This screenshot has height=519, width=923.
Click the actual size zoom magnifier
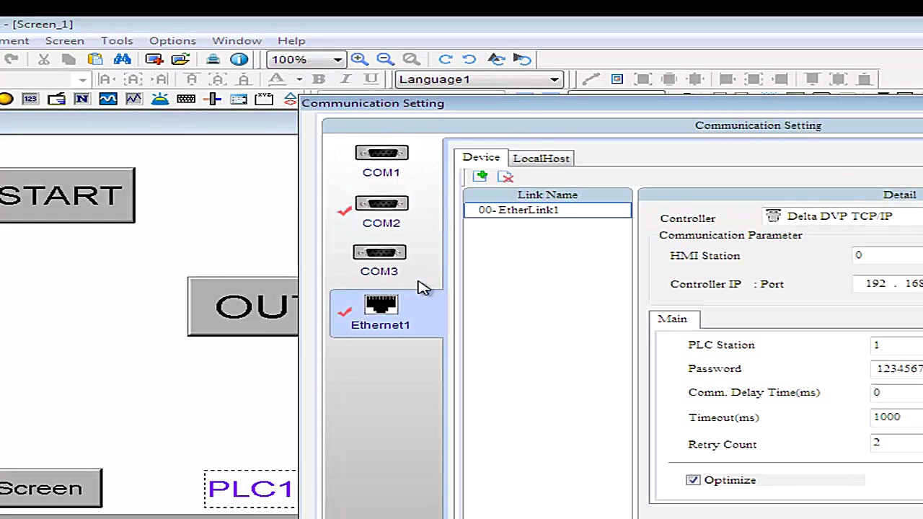coord(411,59)
